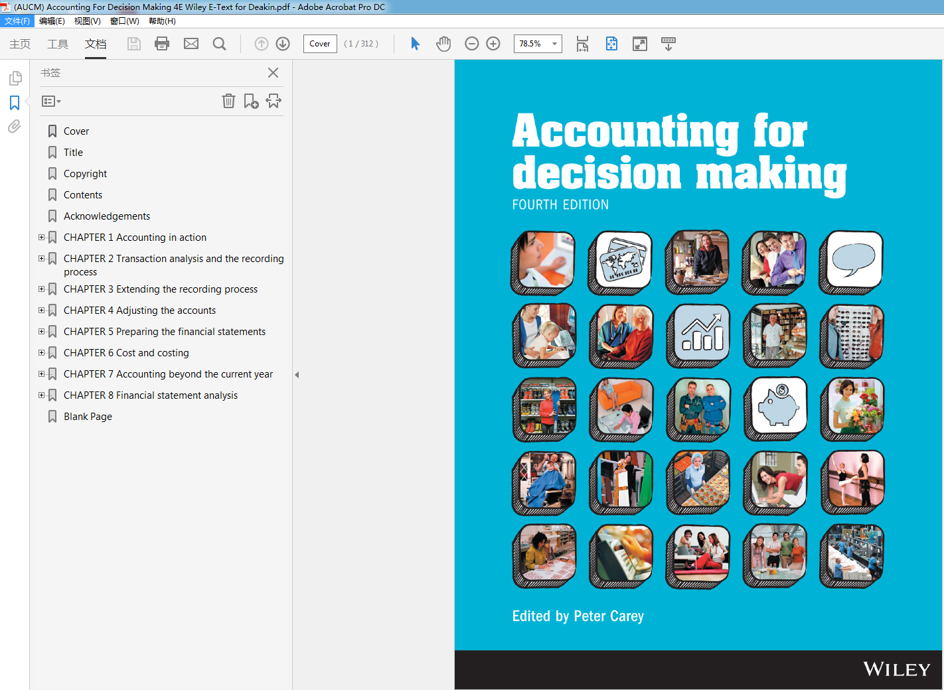Switch to the 文档 tab
Image resolution: width=944 pixels, height=690 pixels.
(x=96, y=44)
